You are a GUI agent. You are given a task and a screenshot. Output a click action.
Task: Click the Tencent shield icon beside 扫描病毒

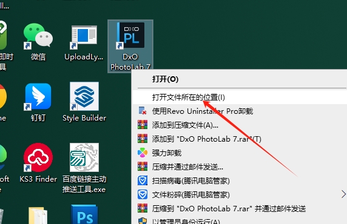pos(143,180)
